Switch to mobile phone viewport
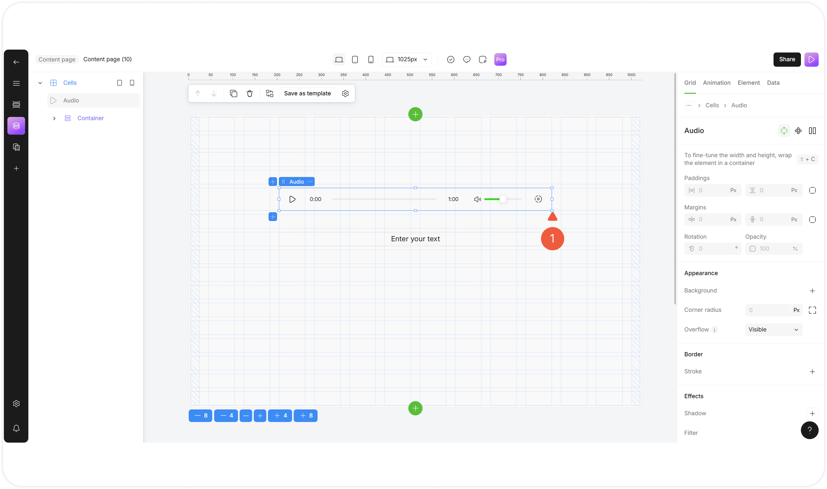The image size is (827, 489). tap(371, 60)
